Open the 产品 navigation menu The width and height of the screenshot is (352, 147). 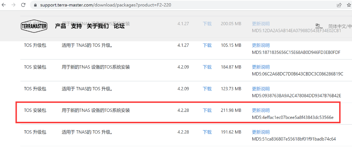[x=60, y=26]
